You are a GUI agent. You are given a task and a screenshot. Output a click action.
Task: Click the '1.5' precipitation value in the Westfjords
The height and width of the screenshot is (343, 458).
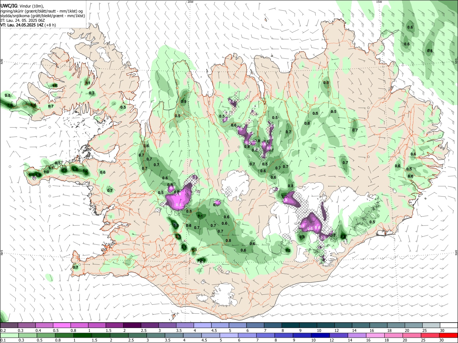pyautogui.click(x=55, y=86)
